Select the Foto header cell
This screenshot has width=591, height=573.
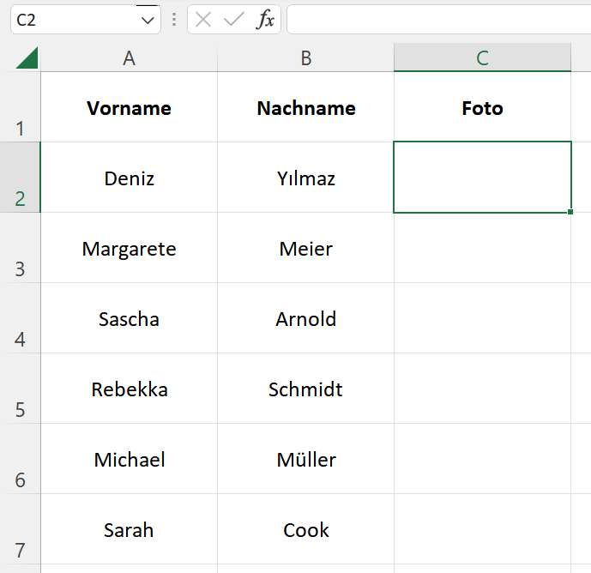[482, 107]
